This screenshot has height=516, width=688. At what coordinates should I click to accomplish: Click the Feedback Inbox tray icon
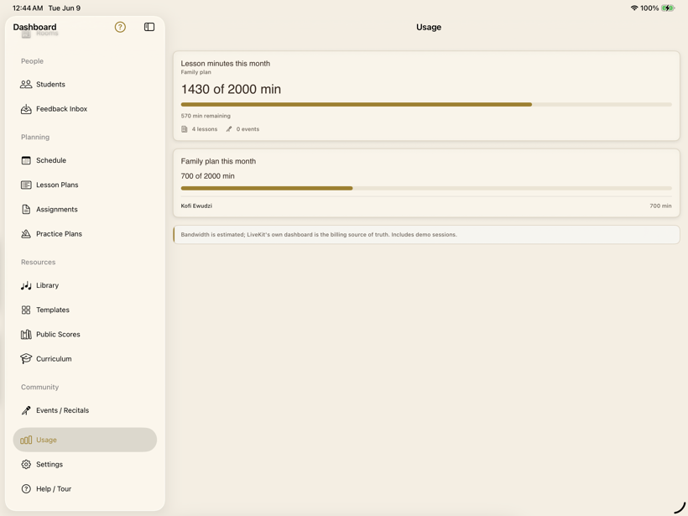(26, 109)
